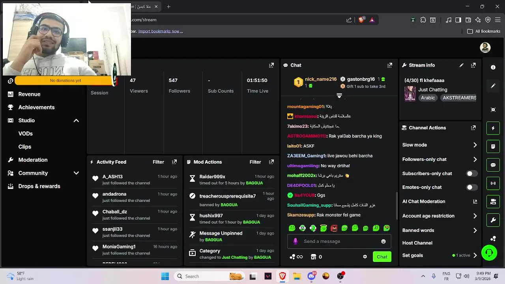Pop out the Activity Feed panel

click(174, 162)
